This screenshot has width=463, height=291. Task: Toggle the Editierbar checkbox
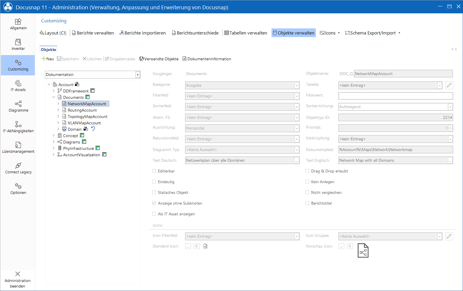point(154,171)
